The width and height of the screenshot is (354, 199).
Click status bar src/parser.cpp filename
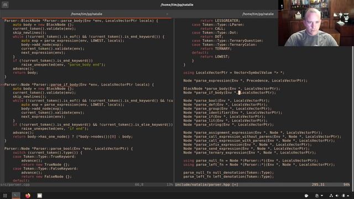click(x=15, y=185)
